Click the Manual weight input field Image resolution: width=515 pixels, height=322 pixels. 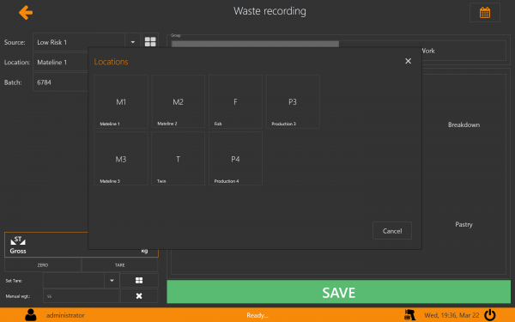pyautogui.click(x=81, y=296)
